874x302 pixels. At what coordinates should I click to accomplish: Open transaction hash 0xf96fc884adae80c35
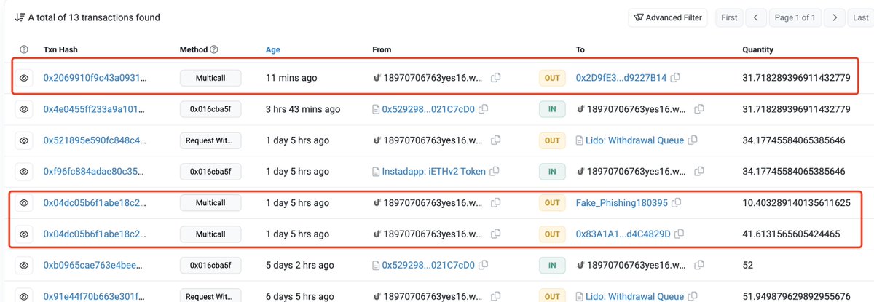click(95, 172)
